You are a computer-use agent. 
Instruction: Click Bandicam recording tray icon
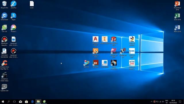154,102
